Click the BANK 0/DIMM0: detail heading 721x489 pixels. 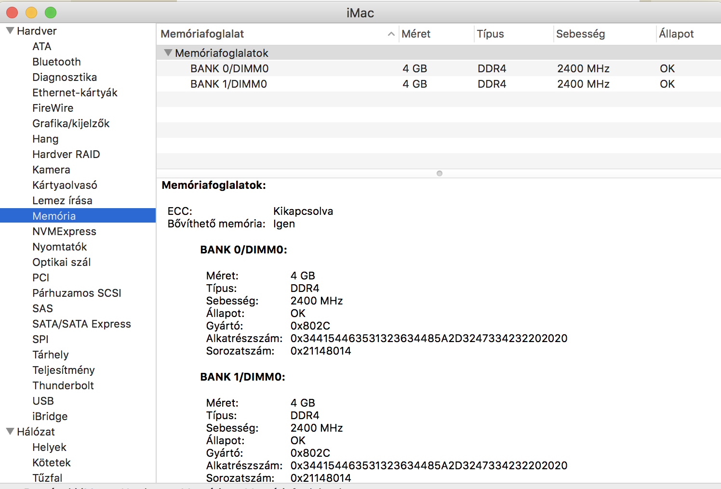pyautogui.click(x=243, y=250)
